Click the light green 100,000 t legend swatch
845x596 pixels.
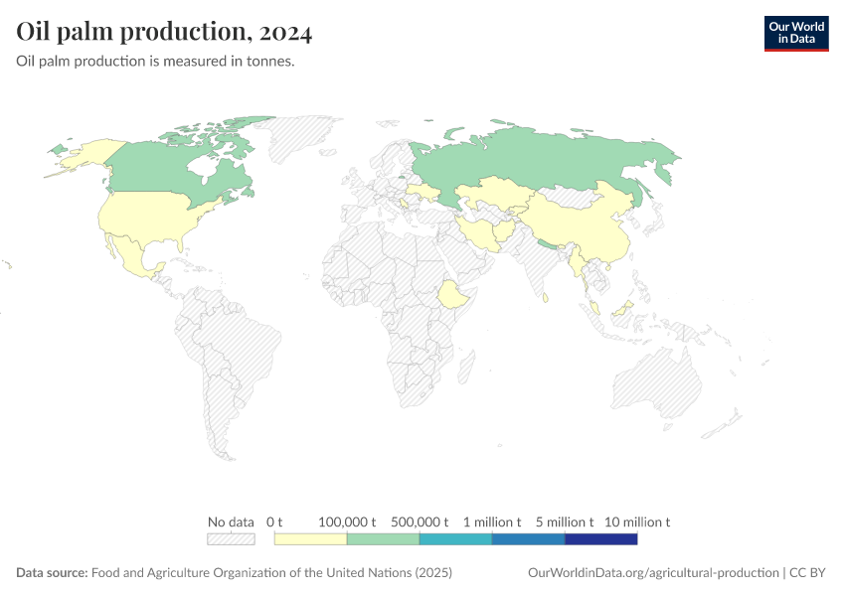[x=383, y=539]
